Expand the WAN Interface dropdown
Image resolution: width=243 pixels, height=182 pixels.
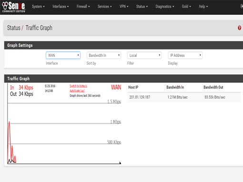coord(63,55)
